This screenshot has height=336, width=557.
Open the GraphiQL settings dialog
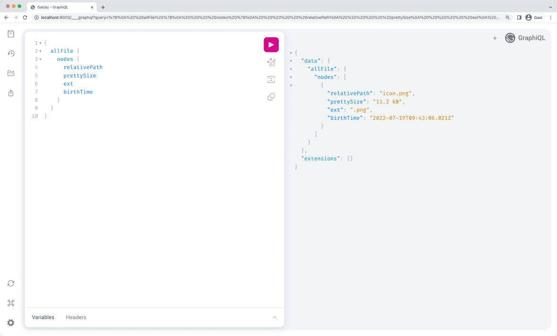pyautogui.click(x=11, y=322)
